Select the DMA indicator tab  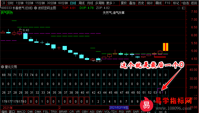pyautogui.click(x=38, y=112)
